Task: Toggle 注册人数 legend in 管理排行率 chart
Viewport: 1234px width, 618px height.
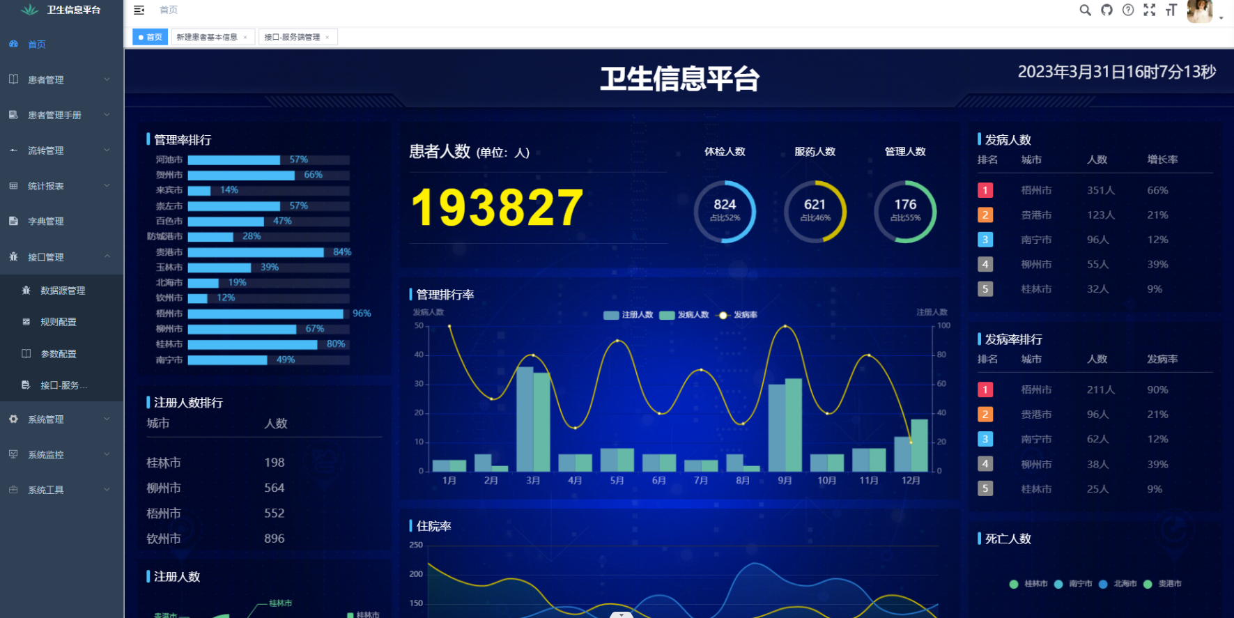Action: tap(628, 315)
